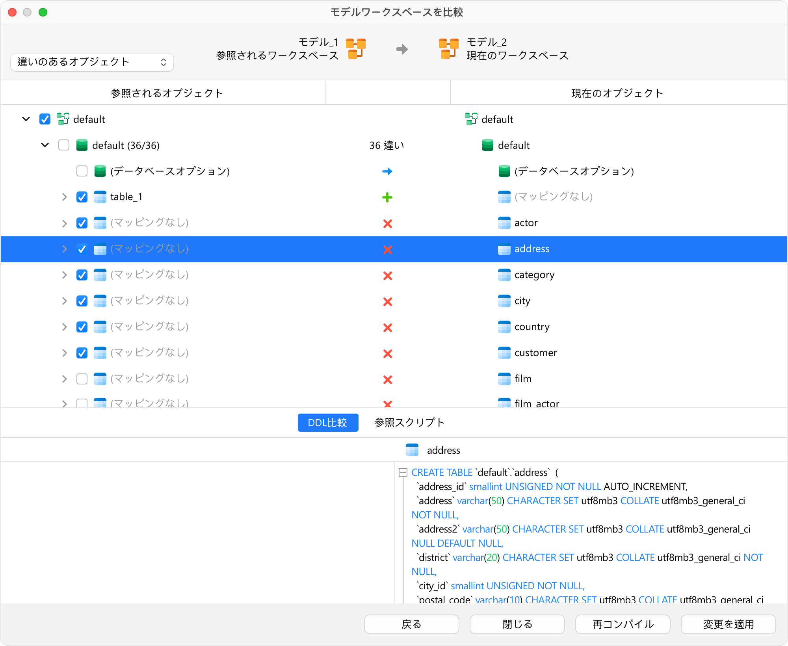Uncheck the top-level default connection checkbox
Image resolution: width=788 pixels, height=646 pixels.
click(x=45, y=119)
